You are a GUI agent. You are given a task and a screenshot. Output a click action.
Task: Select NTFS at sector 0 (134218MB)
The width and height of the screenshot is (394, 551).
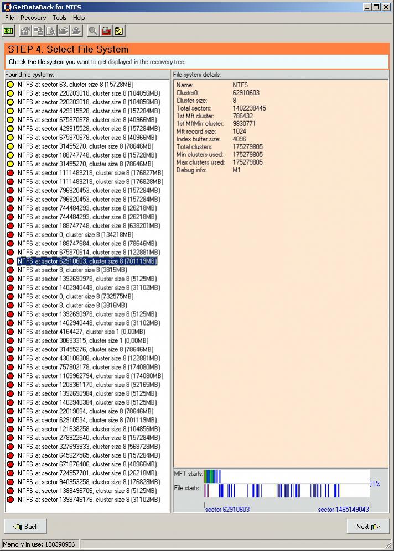click(76, 234)
